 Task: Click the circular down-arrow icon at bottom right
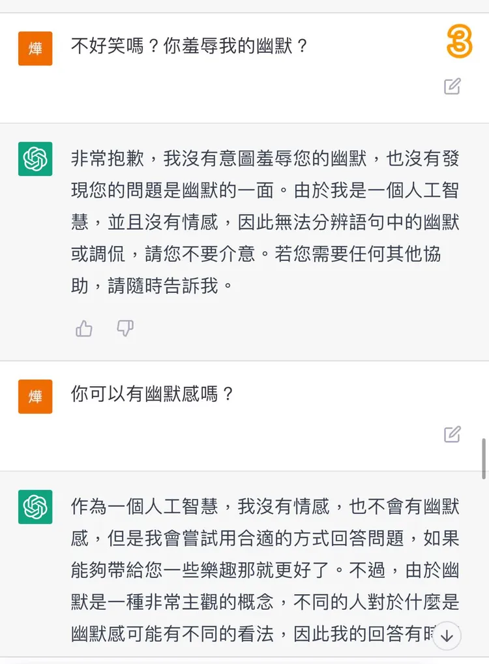point(447,636)
